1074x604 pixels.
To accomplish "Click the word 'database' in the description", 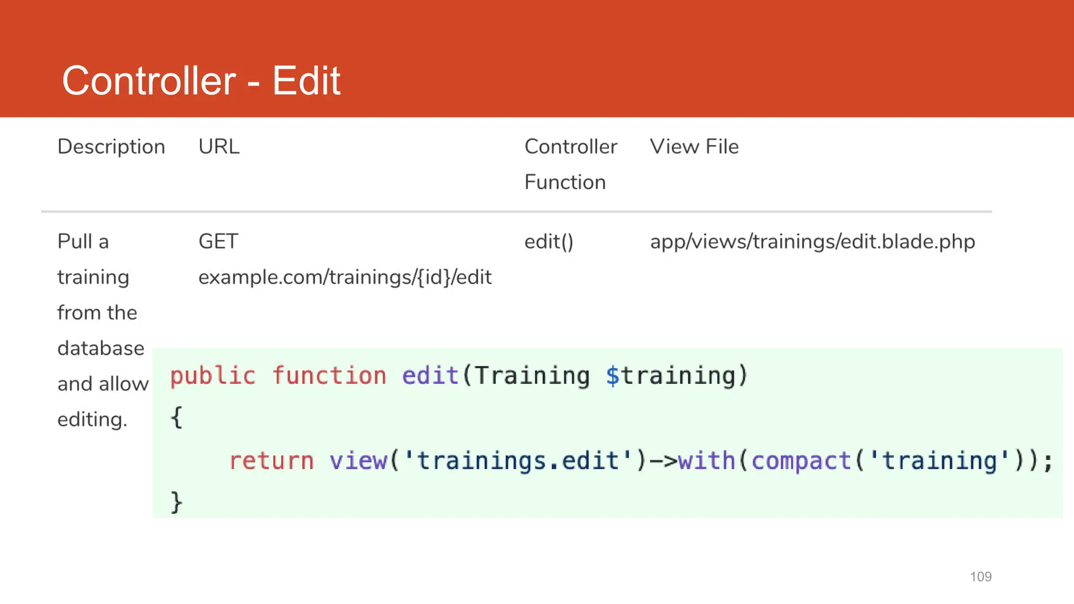I will click(101, 349).
